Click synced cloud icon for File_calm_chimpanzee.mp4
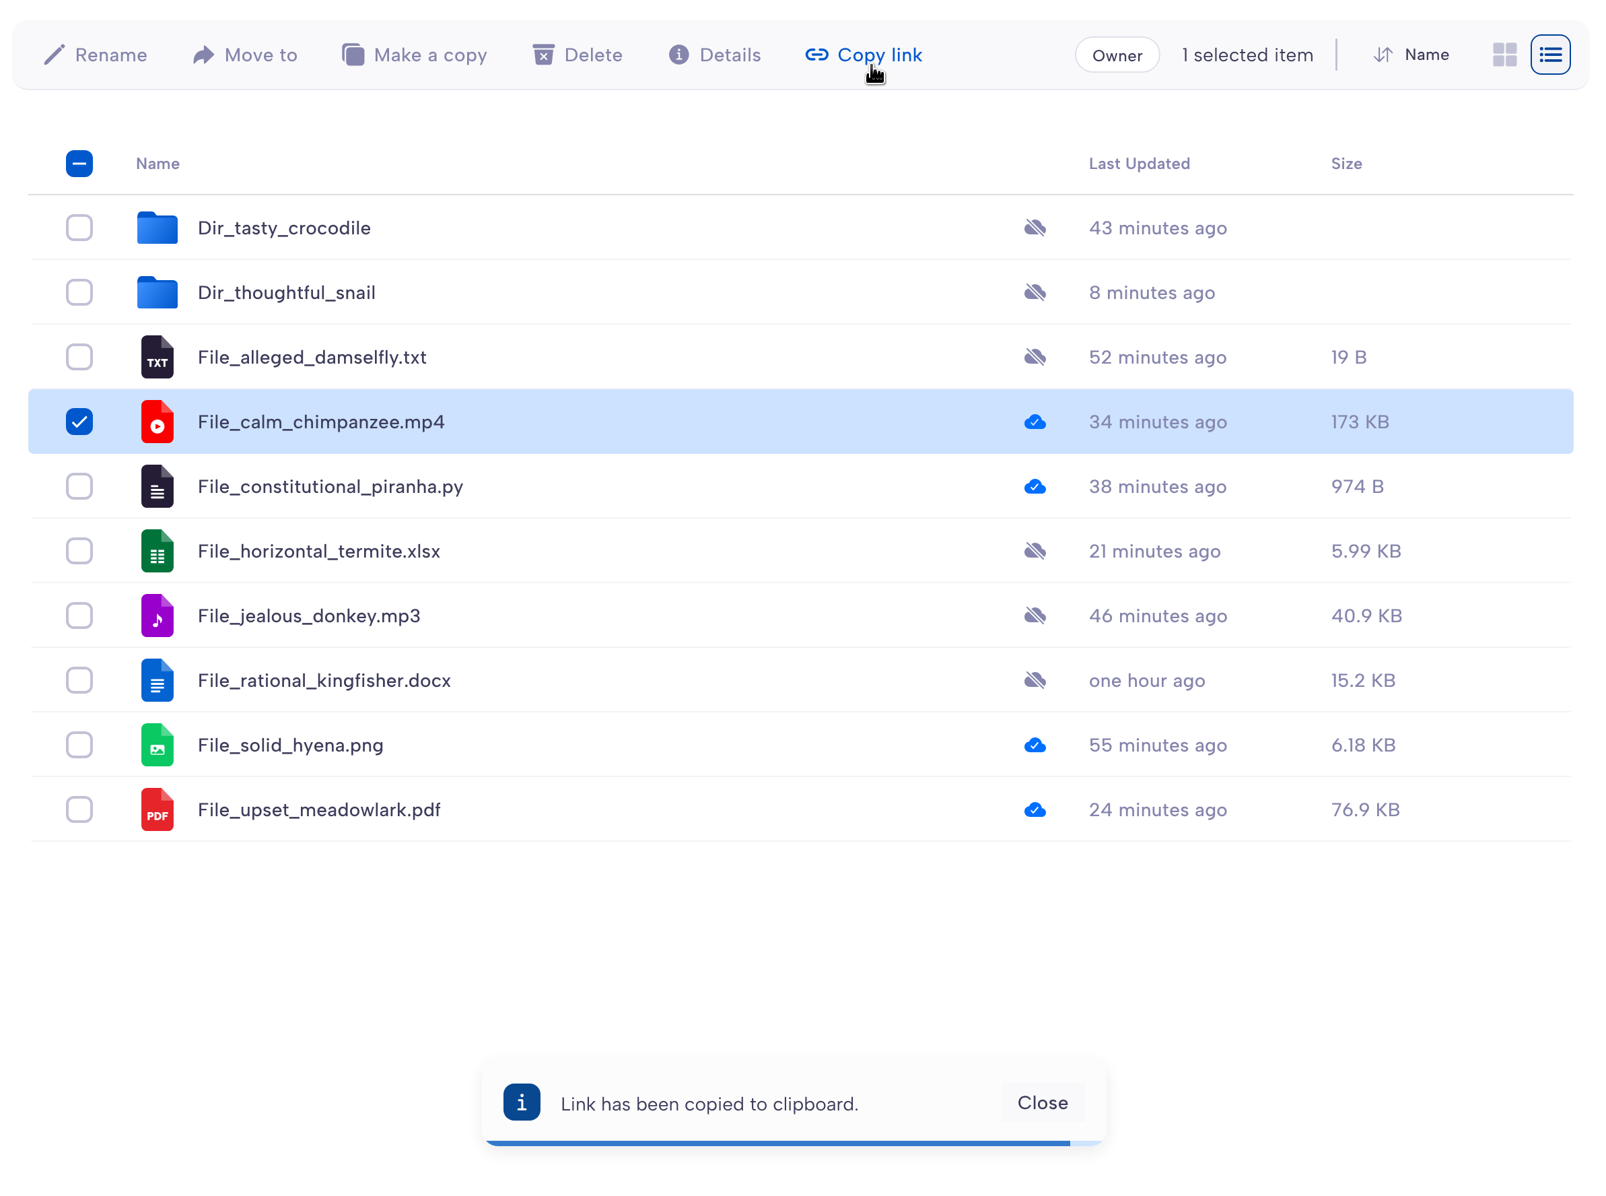Screen dimensions: 1606x1196 click(x=1035, y=422)
